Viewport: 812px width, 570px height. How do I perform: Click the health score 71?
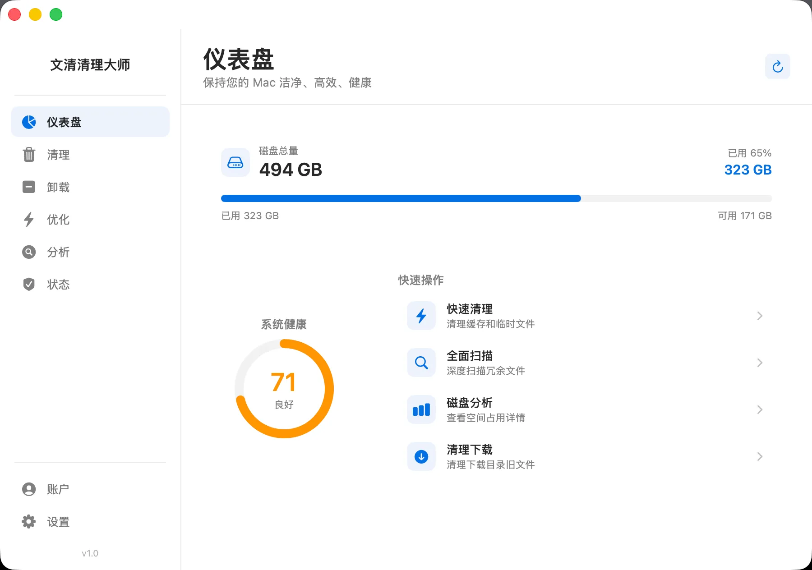(x=284, y=382)
